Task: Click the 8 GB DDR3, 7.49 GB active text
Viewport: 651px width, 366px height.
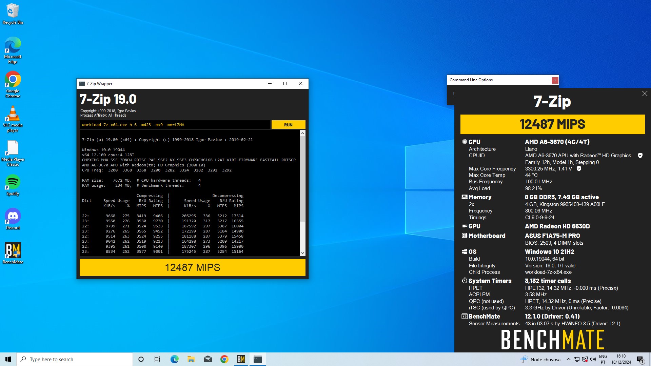Action: tap(561, 197)
